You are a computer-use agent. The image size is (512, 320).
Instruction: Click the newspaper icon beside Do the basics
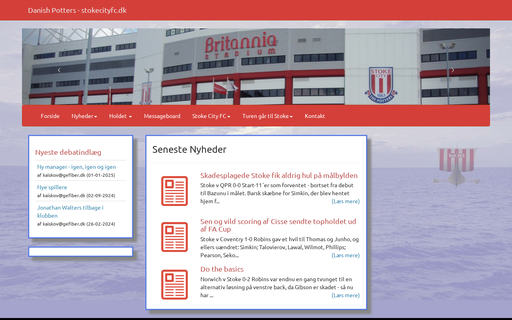[174, 284]
